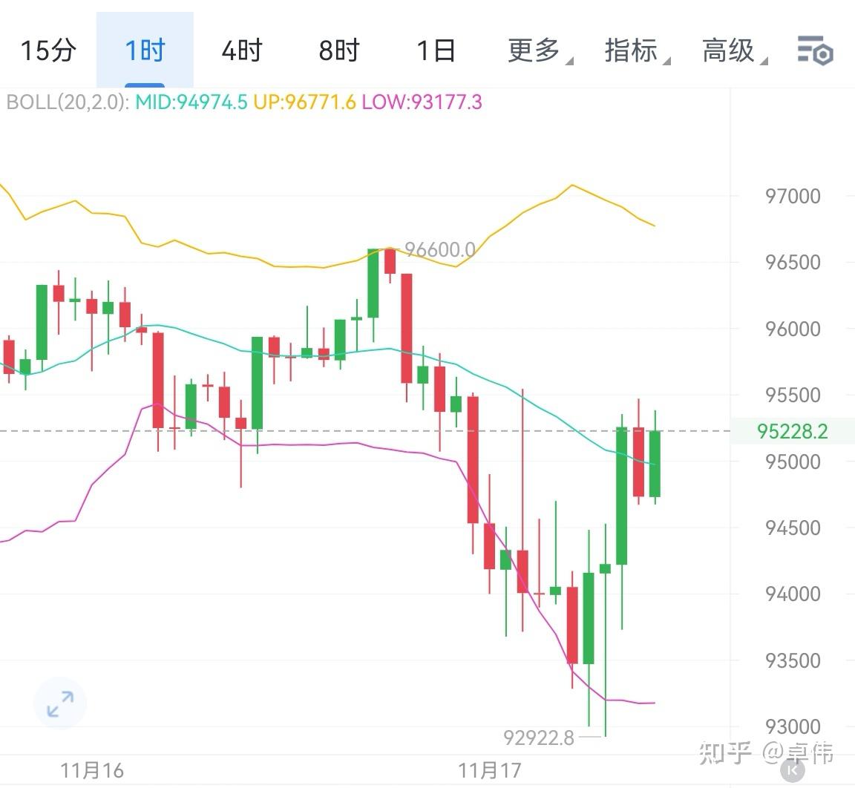Select the 15分 timeframe
Image resolution: width=855 pixels, height=788 pixels.
point(47,50)
